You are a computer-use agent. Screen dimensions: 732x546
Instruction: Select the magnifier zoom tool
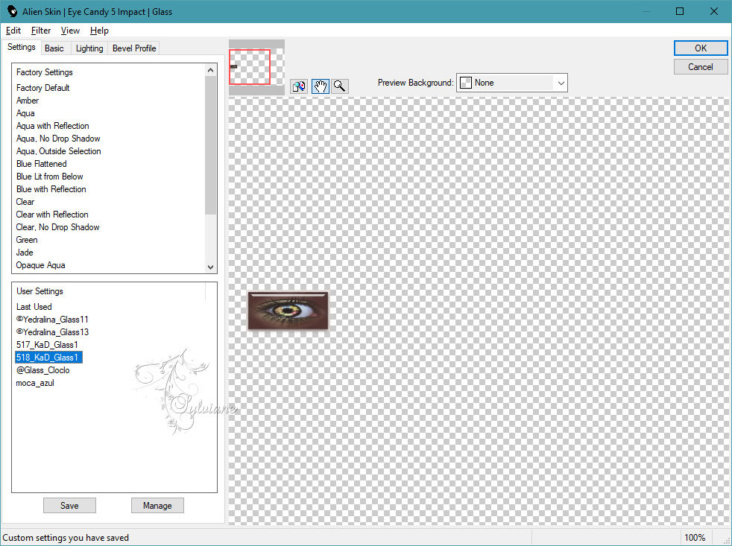click(340, 86)
